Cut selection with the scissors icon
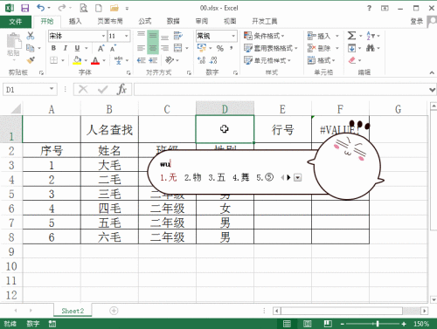 pyautogui.click(x=31, y=36)
